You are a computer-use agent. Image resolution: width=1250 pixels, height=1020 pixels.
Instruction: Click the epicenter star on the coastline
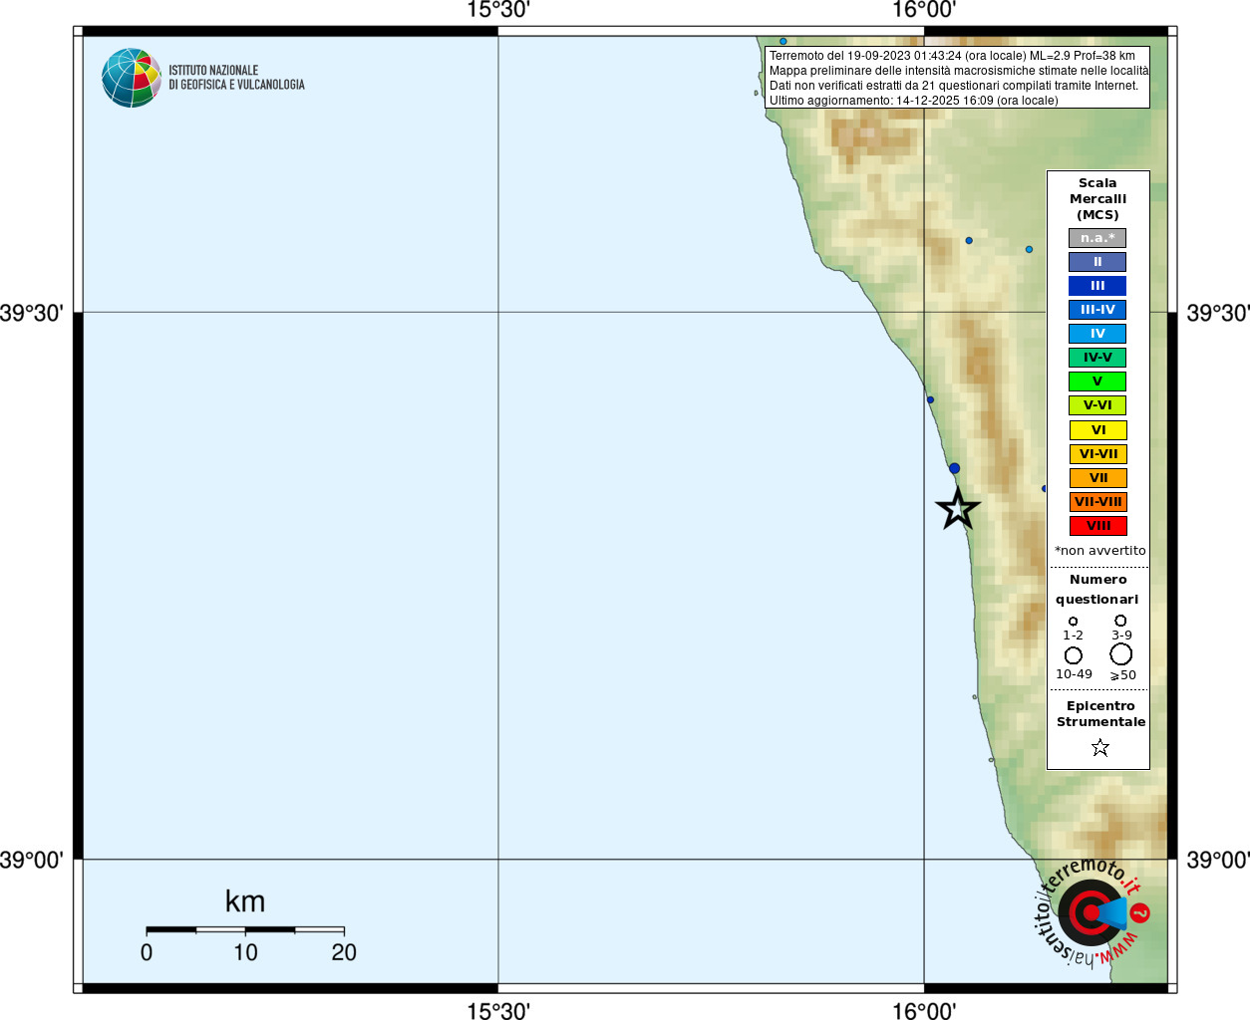(958, 508)
